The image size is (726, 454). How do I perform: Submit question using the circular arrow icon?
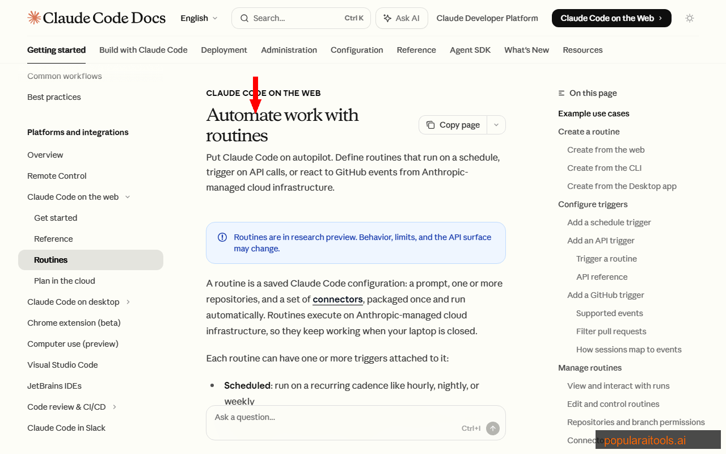493,428
